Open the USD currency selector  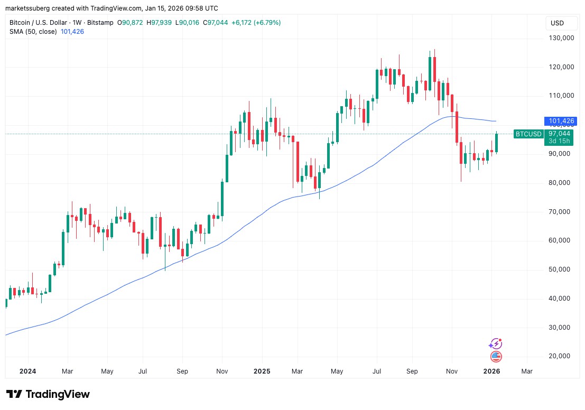pos(557,23)
